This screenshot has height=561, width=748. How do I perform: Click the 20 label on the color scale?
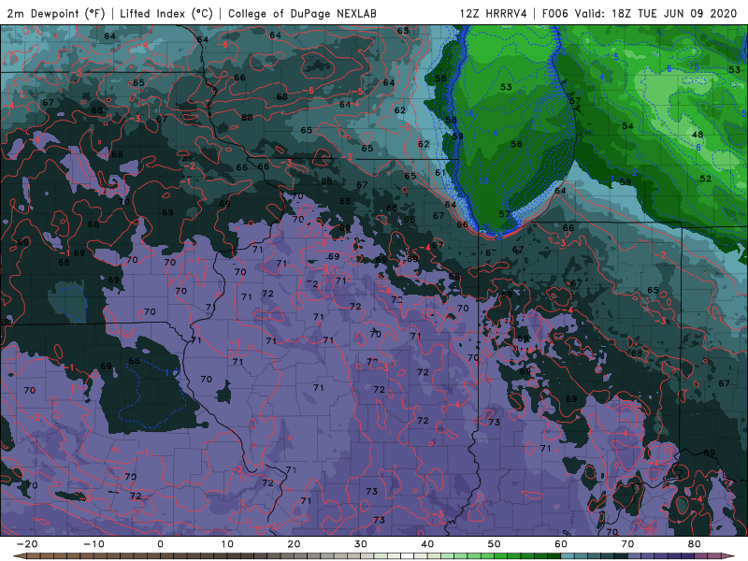(294, 544)
